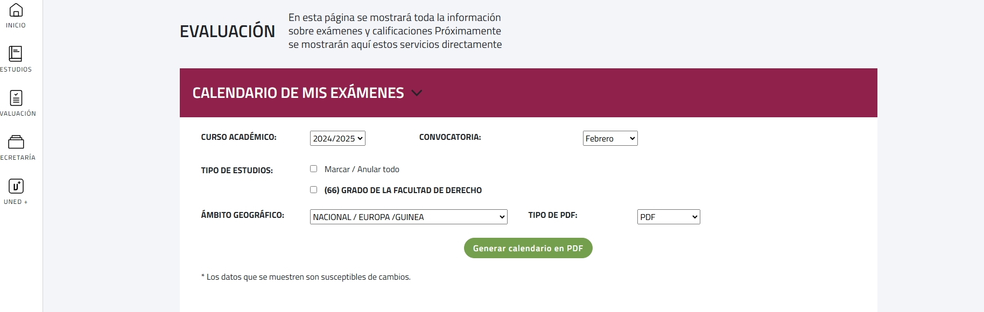Open the Estudios book icon
The width and height of the screenshot is (984, 312).
[x=16, y=54]
